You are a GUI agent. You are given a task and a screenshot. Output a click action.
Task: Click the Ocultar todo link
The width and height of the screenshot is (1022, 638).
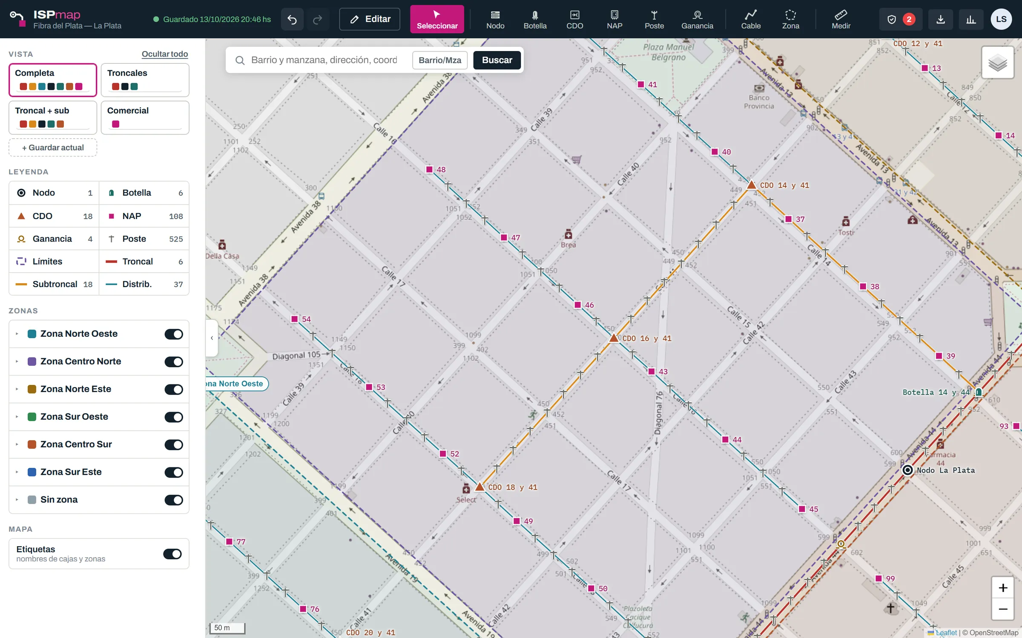[165, 54]
